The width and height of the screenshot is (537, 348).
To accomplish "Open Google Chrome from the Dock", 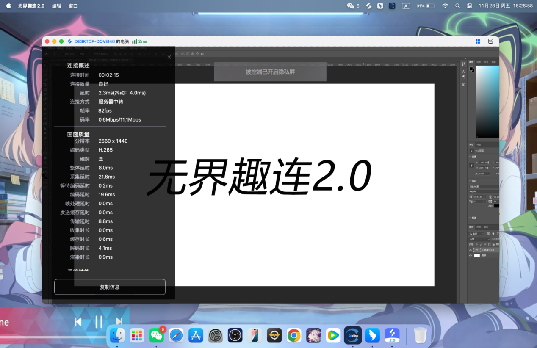I will (294, 336).
